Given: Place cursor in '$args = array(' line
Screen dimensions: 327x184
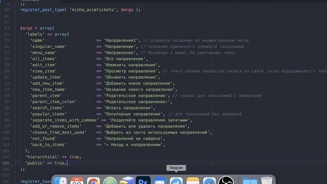Looking at the screenshot, I should [x=37, y=28].
